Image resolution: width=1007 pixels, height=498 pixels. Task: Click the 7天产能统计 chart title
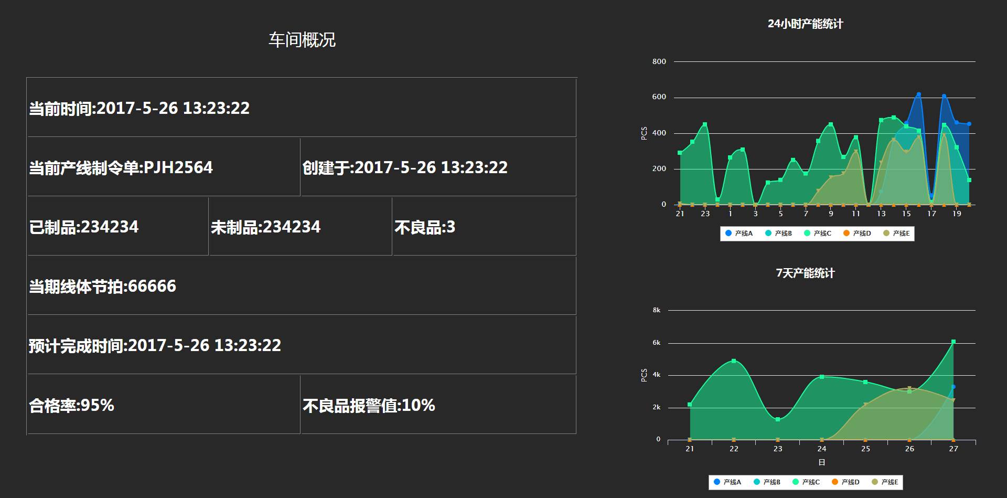pyautogui.click(x=805, y=273)
